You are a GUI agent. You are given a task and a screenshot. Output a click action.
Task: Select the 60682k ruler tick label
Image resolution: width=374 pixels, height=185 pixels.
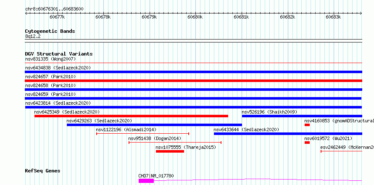coord(287,17)
